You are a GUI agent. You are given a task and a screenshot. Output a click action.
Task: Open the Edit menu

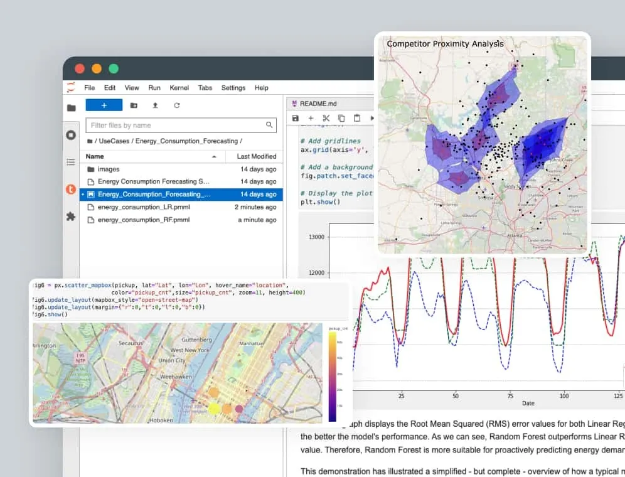pyautogui.click(x=110, y=88)
